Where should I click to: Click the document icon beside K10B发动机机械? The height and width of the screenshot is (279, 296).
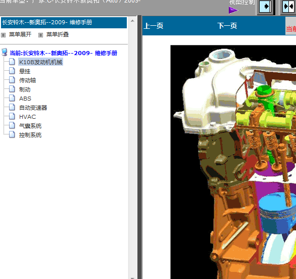(12, 62)
